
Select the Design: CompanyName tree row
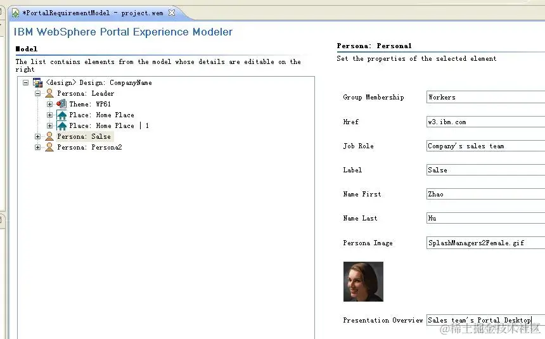click(x=99, y=83)
